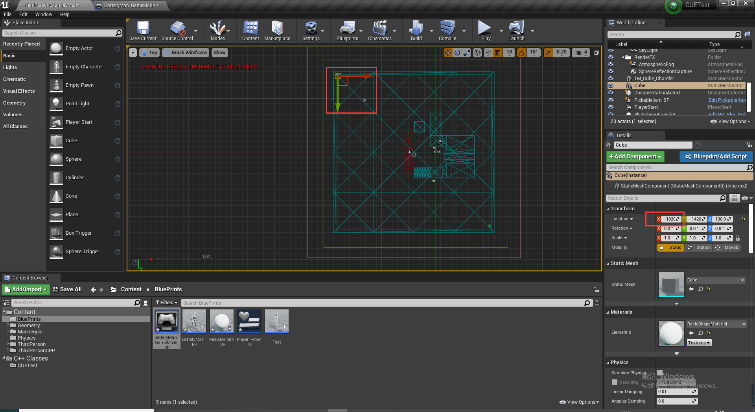
Task: Click the Add Component button
Action: [x=635, y=156]
